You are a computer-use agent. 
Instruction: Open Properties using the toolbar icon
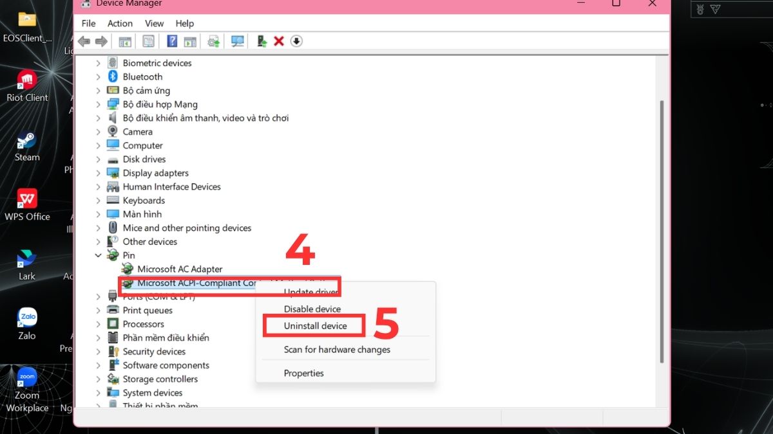(x=148, y=41)
